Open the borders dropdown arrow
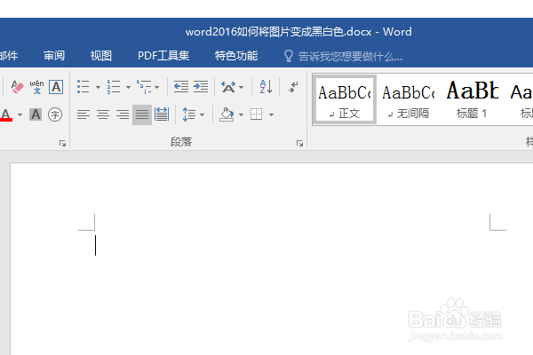533x355 pixels. 271,114
